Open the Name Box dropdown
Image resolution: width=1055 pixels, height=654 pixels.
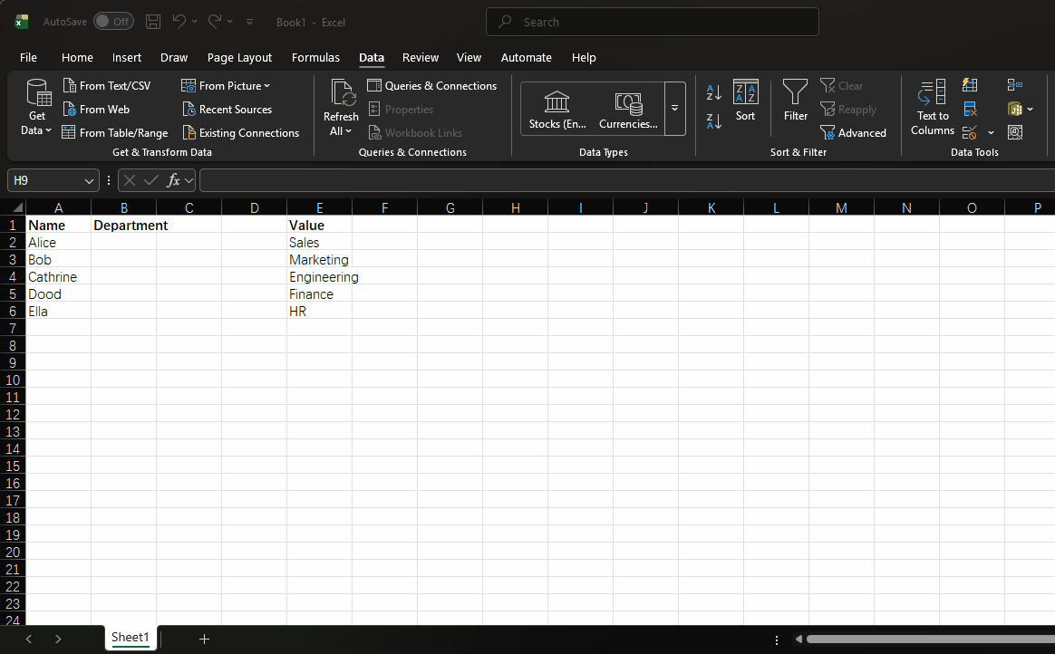point(88,180)
